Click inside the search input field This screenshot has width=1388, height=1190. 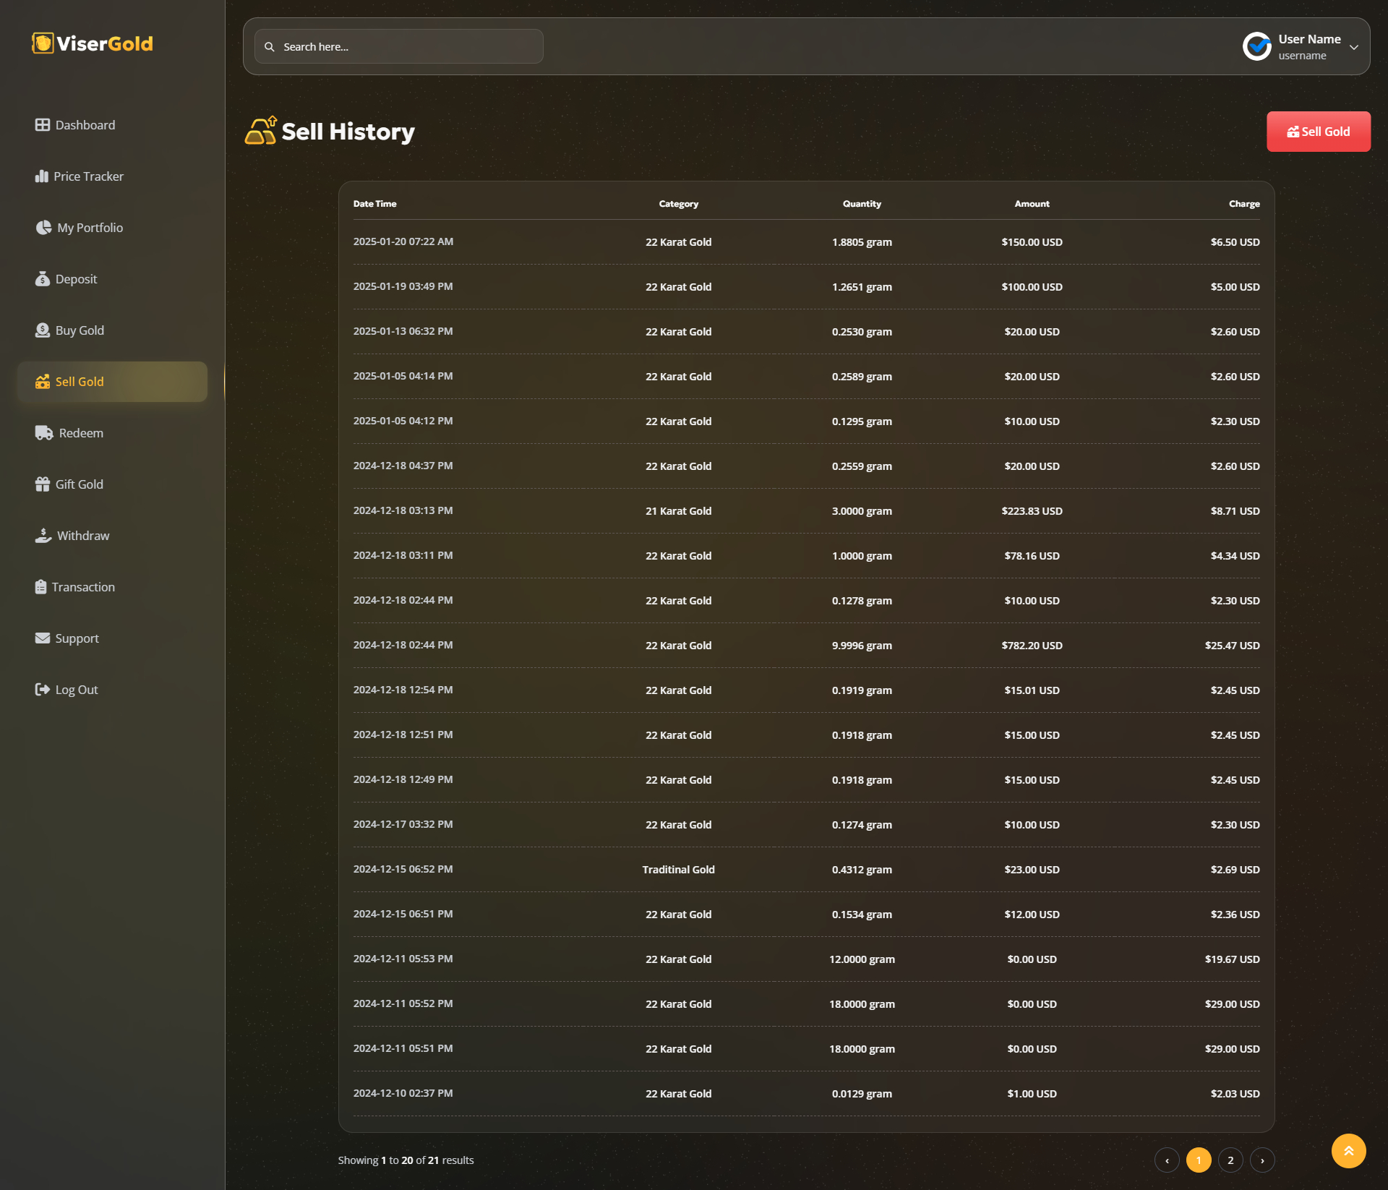(x=398, y=46)
